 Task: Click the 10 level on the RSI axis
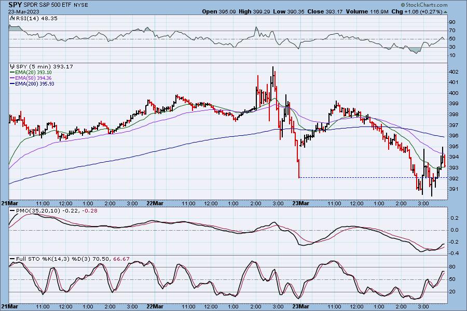(452, 55)
